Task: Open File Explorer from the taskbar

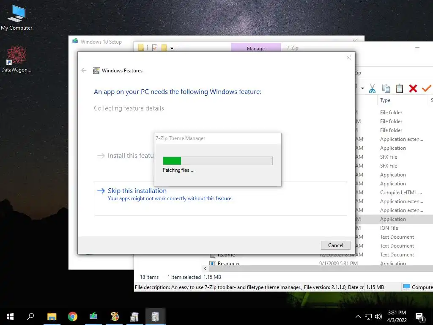Action: tap(52, 317)
